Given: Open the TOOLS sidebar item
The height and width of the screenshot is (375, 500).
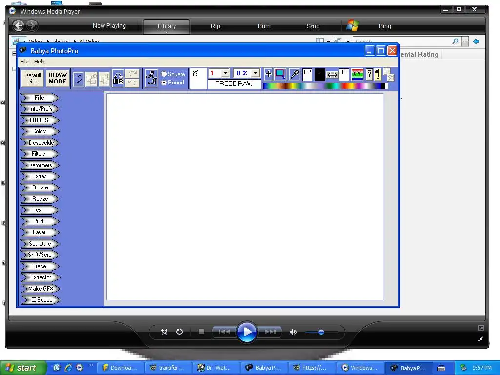Looking at the screenshot, I should (40, 120).
